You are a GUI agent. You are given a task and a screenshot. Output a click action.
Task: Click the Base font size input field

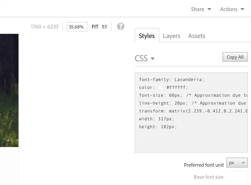click(237, 177)
